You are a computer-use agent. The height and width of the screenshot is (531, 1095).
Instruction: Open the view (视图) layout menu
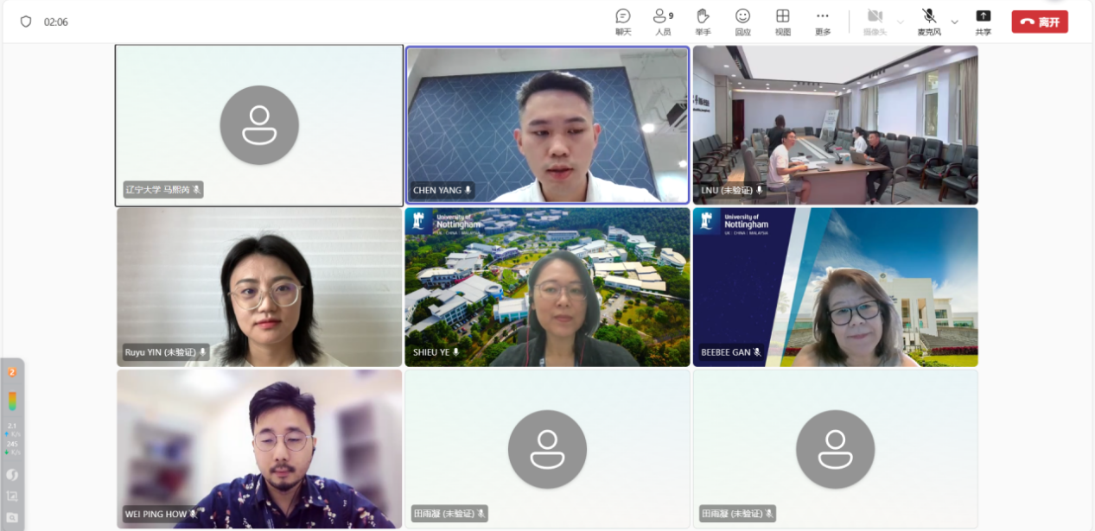pyautogui.click(x=782, y=22)
